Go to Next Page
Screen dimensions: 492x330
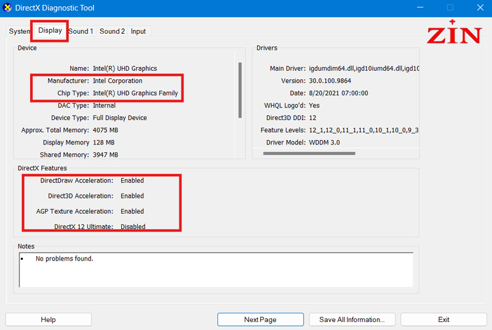pos(260,320)
